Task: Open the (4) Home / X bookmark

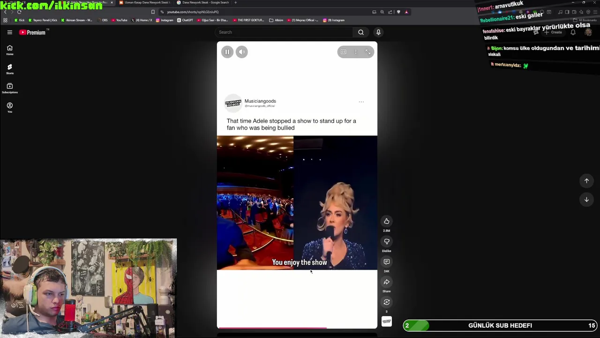Action: coord(142,20)
